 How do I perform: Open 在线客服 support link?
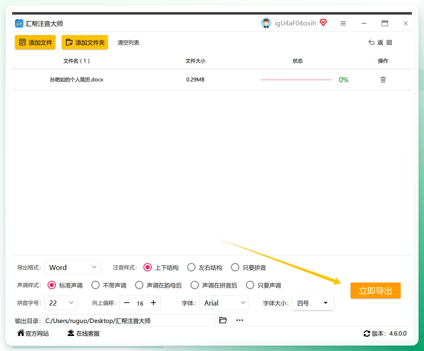pyautogui.click(x=83, y=333)
